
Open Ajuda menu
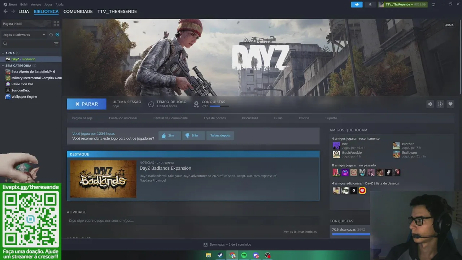click(x=60, y=4)
